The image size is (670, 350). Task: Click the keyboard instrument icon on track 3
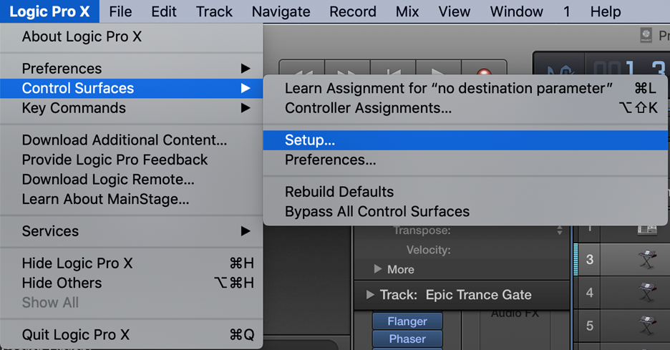pyautogui.click(x=647, y=259)
